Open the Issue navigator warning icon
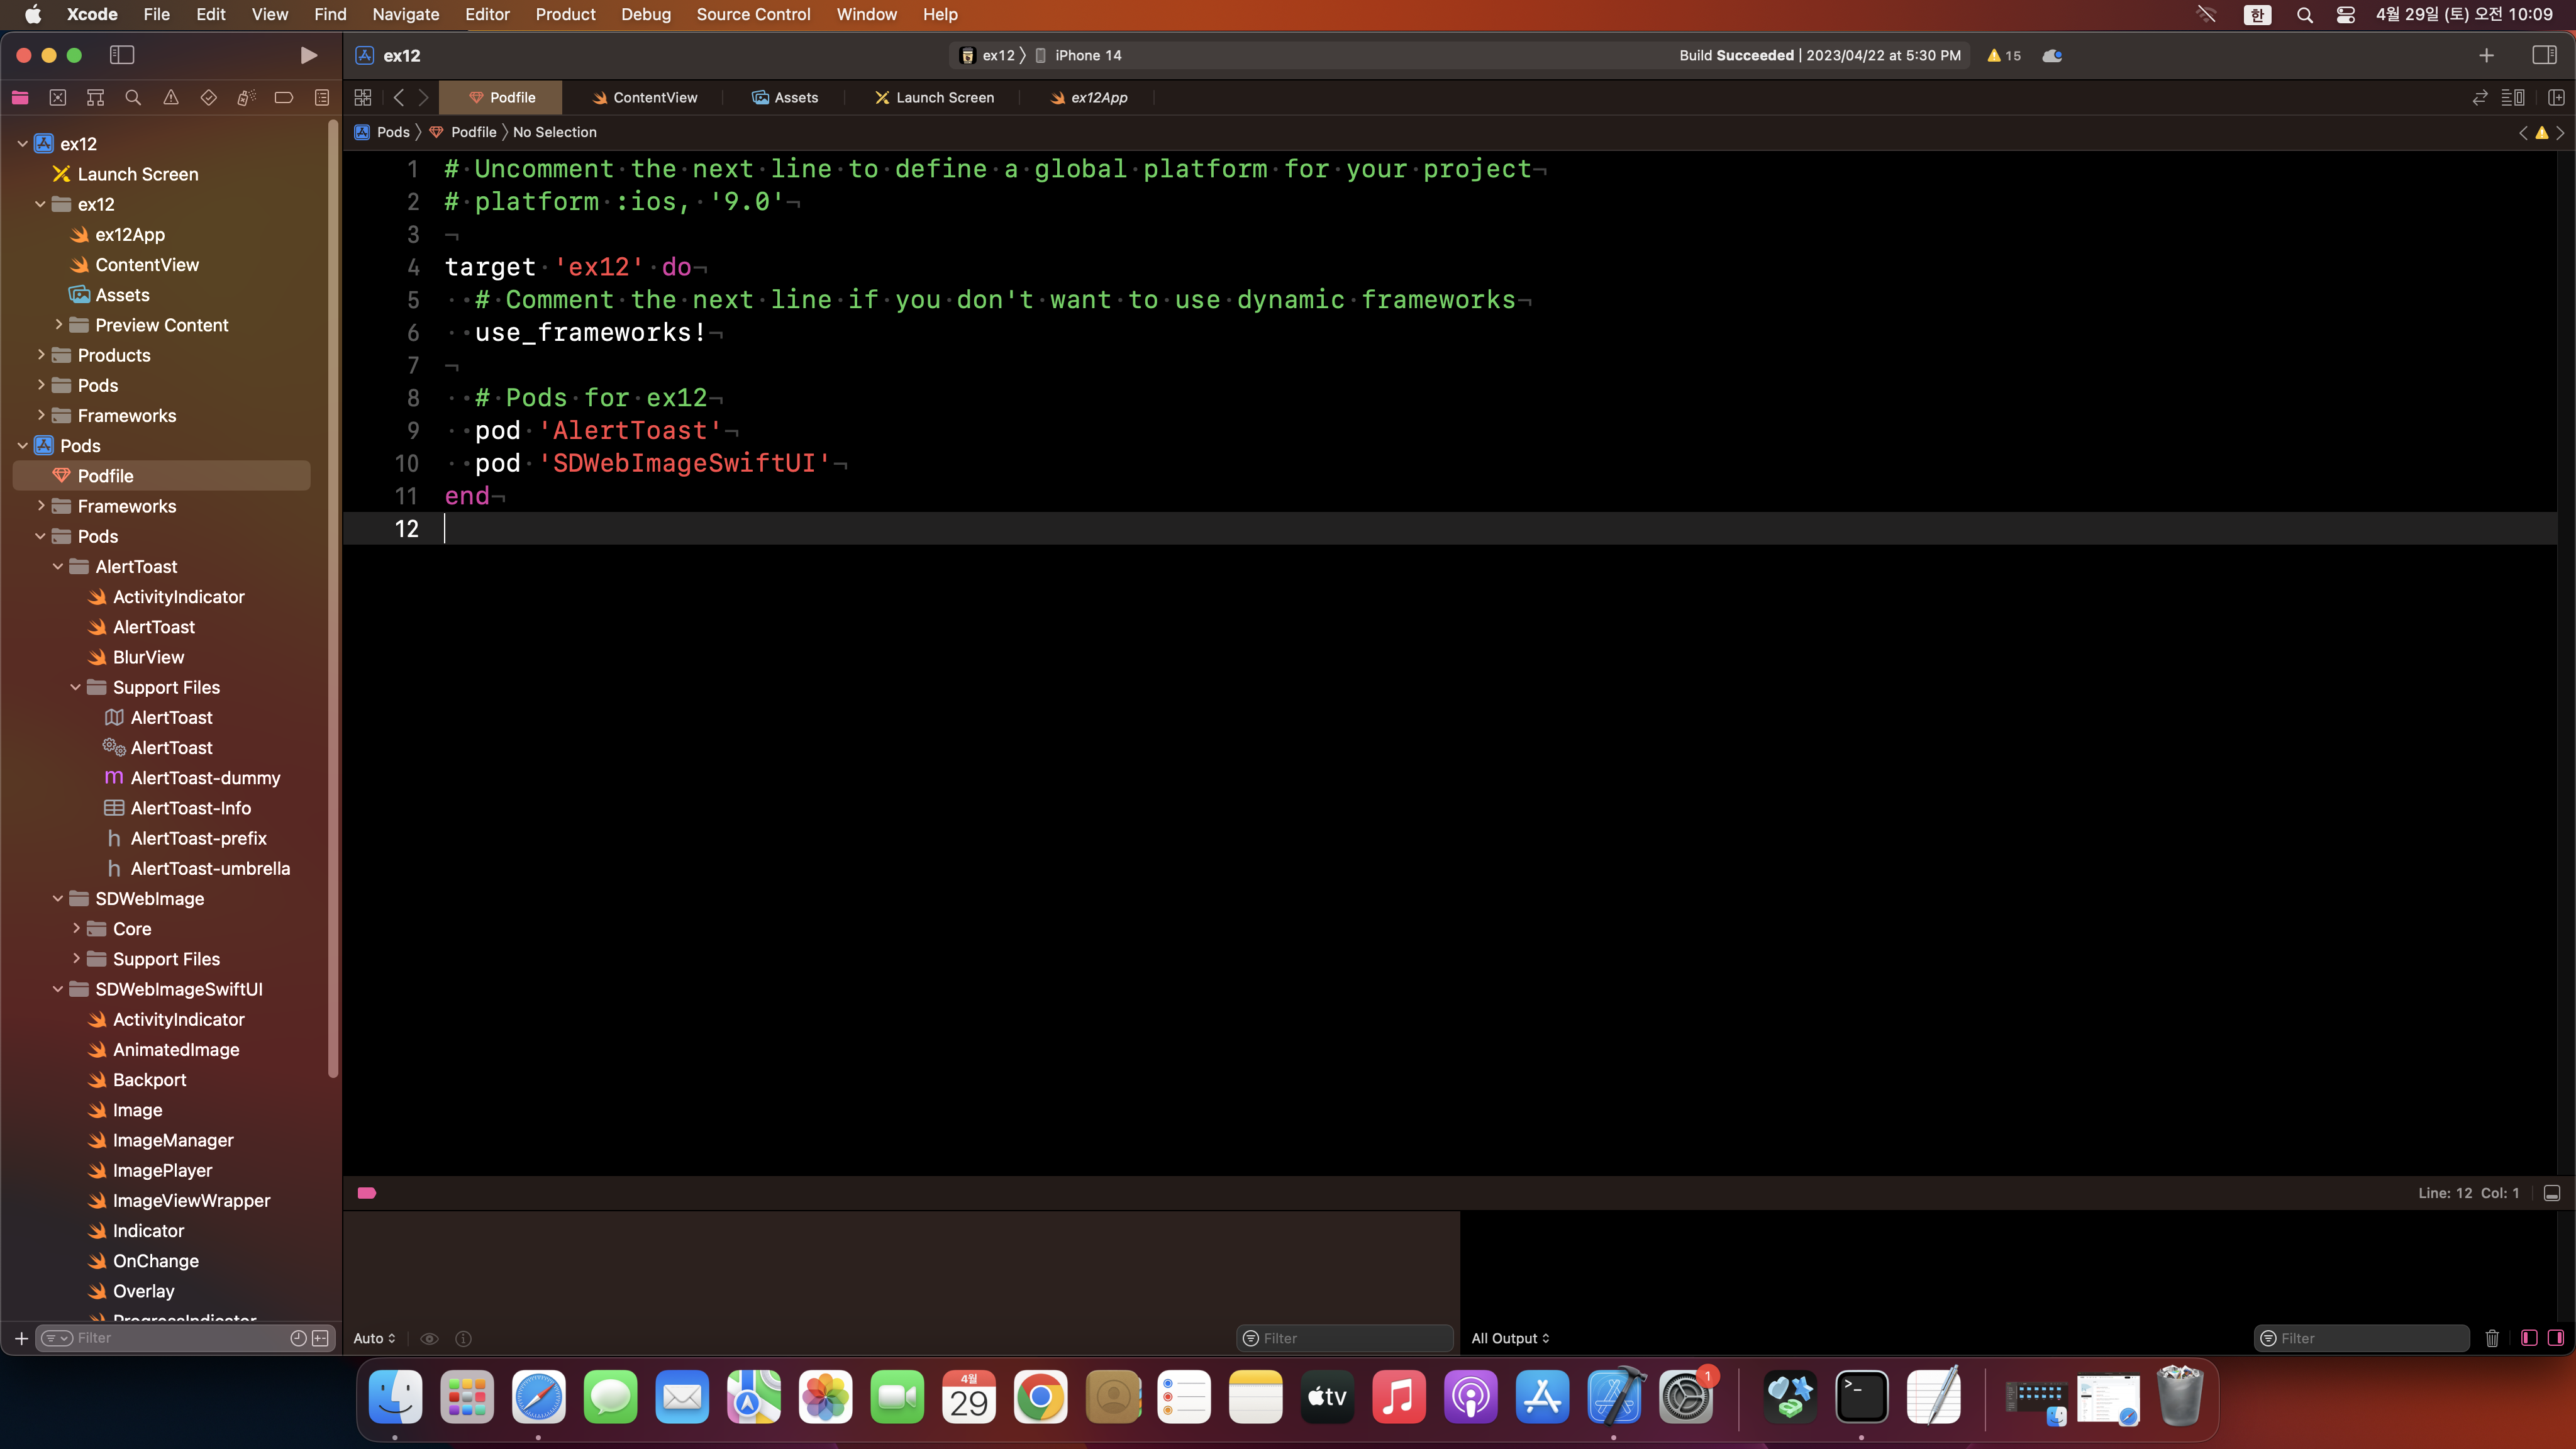This screenshot has height=1449, width=2576. coord(171,97)
